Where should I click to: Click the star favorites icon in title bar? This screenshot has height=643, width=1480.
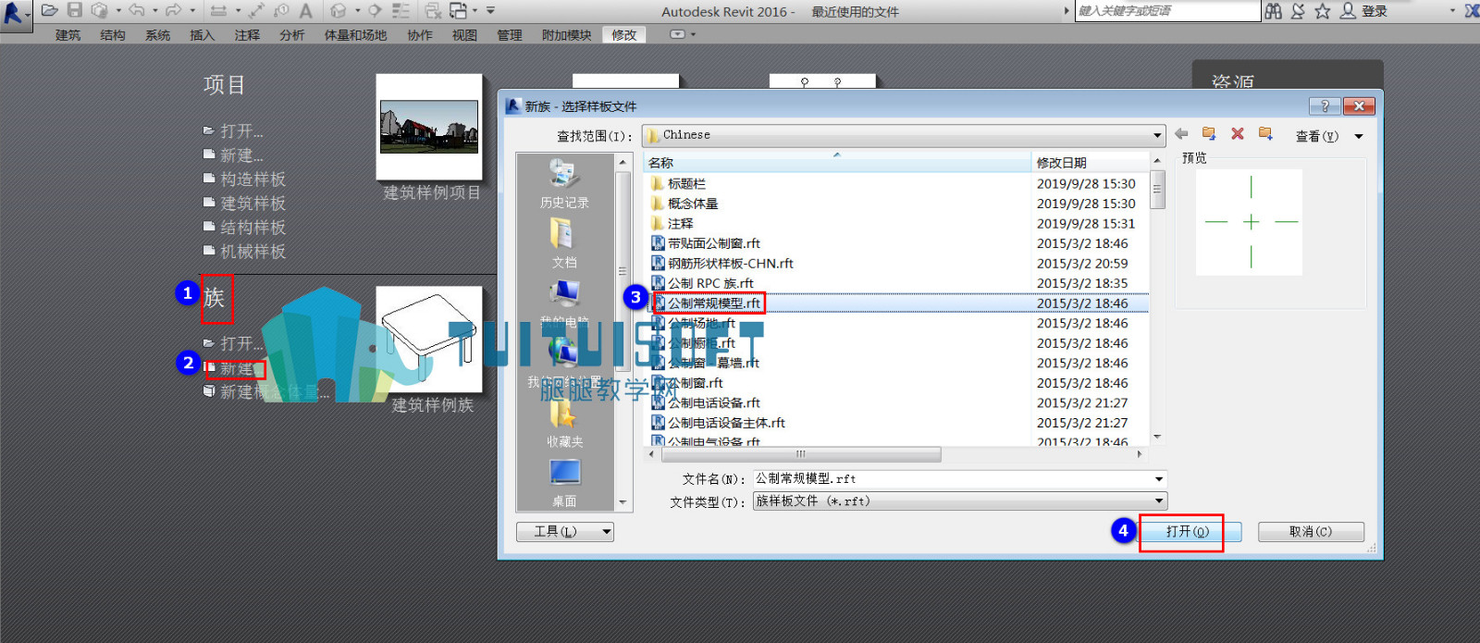1323,11
